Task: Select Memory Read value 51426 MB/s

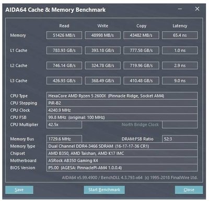Action: [x=64, y=35]
